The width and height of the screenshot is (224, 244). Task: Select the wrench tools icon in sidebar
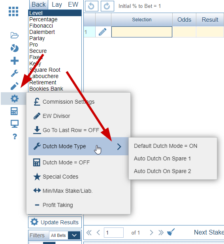15,73
